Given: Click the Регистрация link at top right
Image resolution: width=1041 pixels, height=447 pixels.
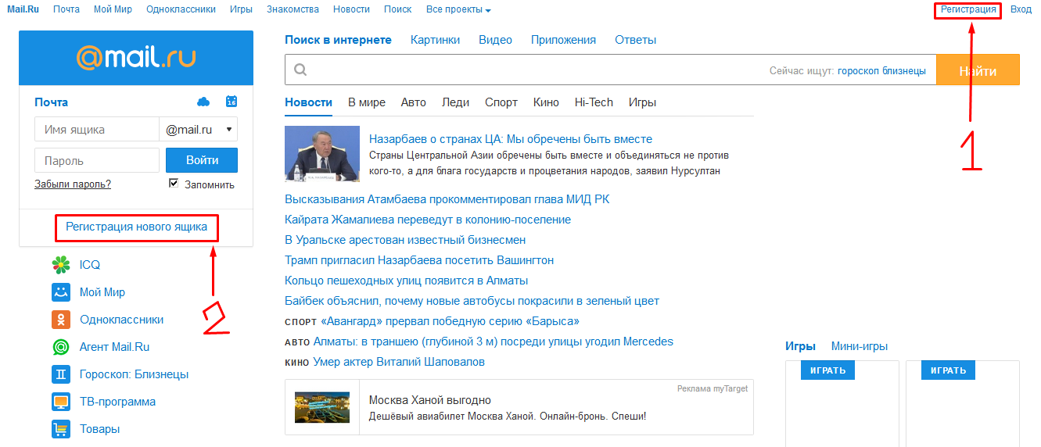Looking at the screenshot, I should 968,9.
